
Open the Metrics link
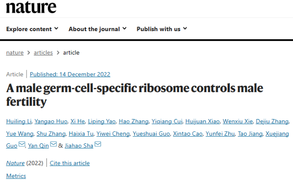(16, 176)
